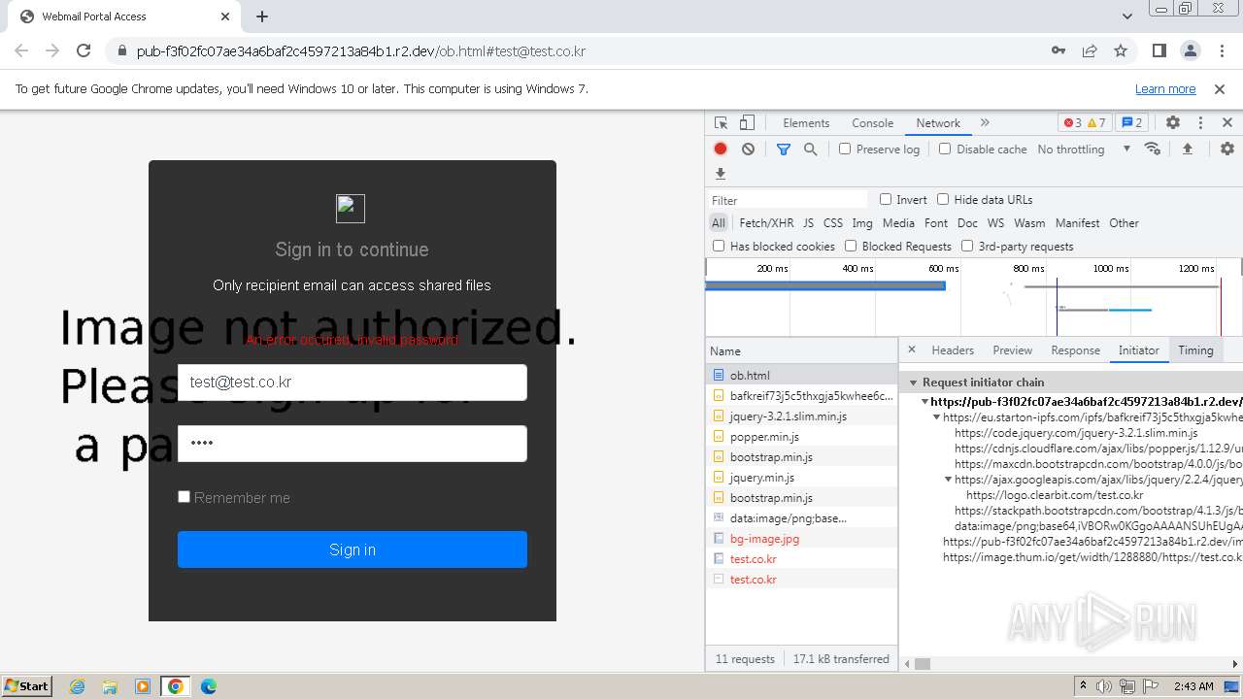The image size is (1243, 699).
Task: Open the saved passwords key icon
Action: tap(1058, 50)
